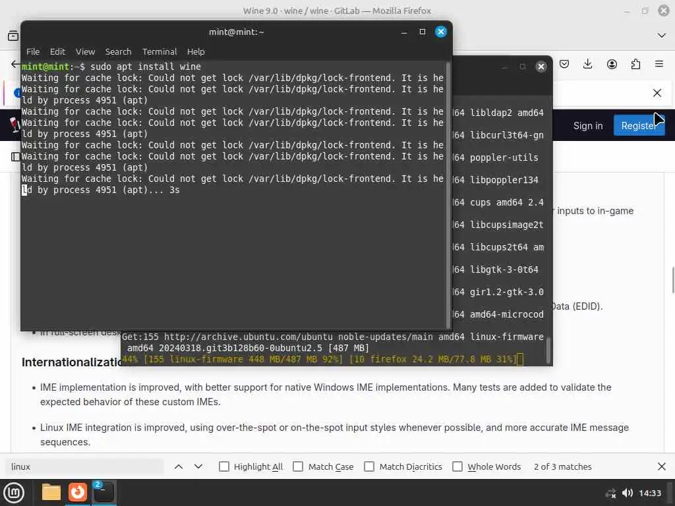Maximize the front mint@mint terminal window
Screen dimensions: 675x506
pyautogui.click(x=423, y=32)
